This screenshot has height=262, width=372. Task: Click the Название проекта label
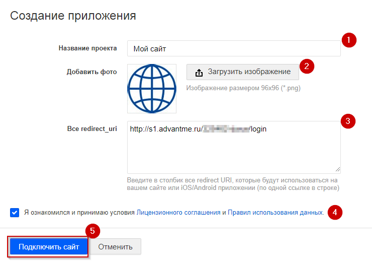point(87,48)
